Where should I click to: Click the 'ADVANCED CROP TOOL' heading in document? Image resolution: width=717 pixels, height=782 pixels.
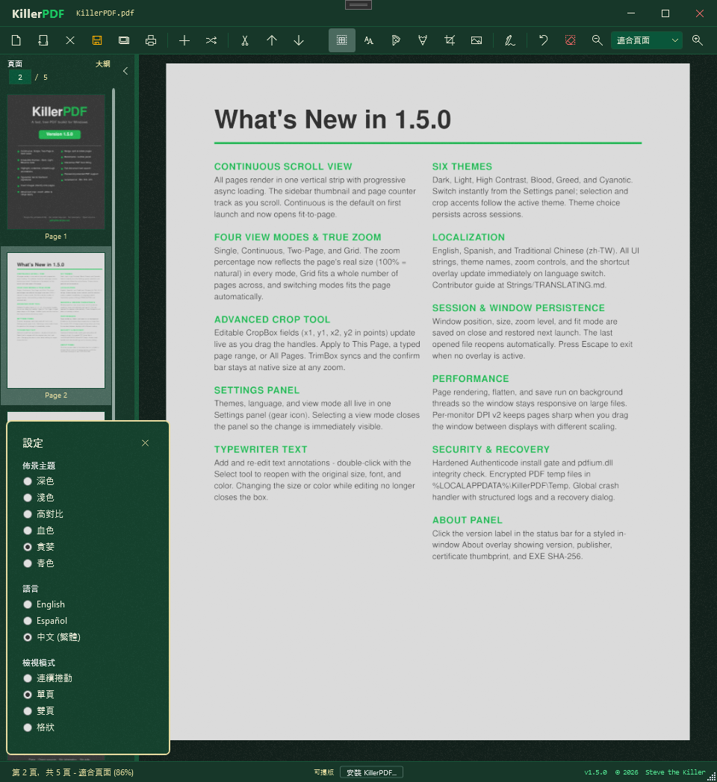point(272,319)
